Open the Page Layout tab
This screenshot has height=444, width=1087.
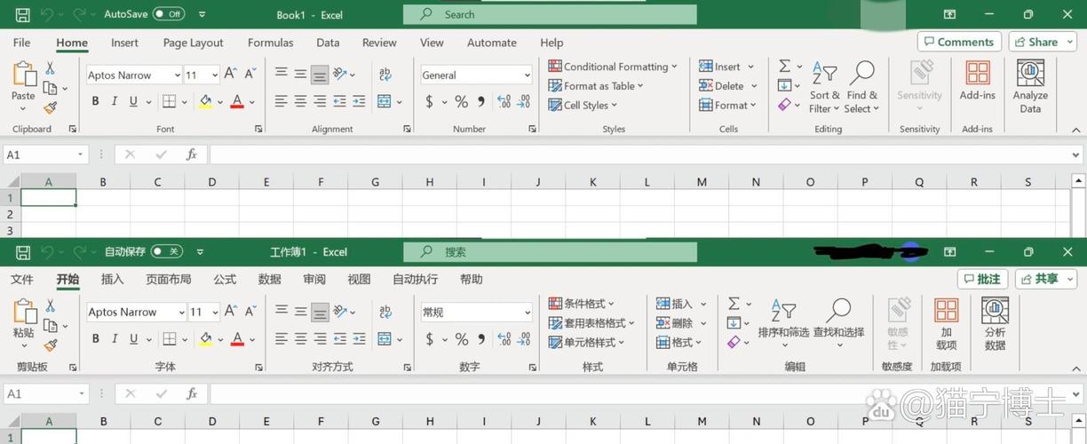[x=193, y=43]
